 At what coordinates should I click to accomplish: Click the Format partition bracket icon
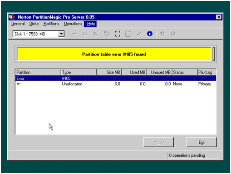click(118, 34)
